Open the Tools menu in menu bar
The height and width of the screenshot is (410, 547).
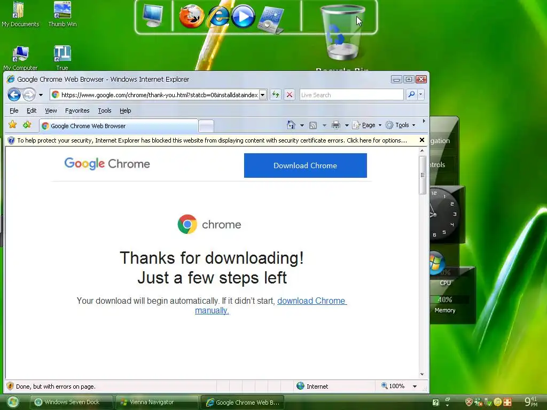105,111
